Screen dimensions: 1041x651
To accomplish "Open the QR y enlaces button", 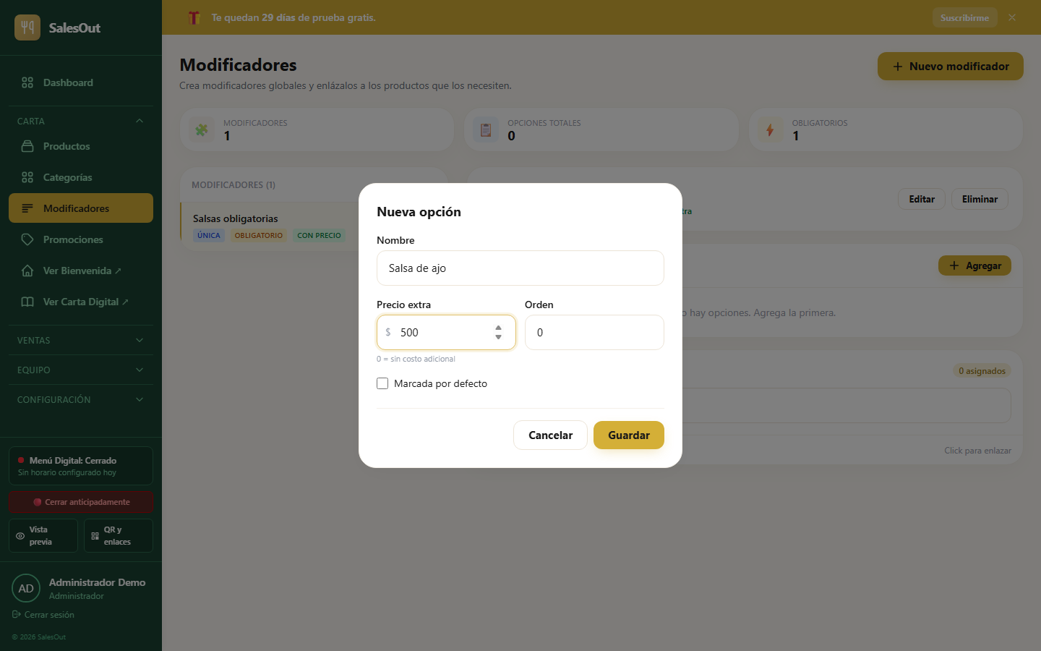I will (x=119, y=535).
